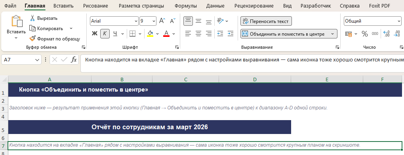This screenshot has width=404, height=155.
Task: Increase font size with large A icon
Action: pos(162,21)
